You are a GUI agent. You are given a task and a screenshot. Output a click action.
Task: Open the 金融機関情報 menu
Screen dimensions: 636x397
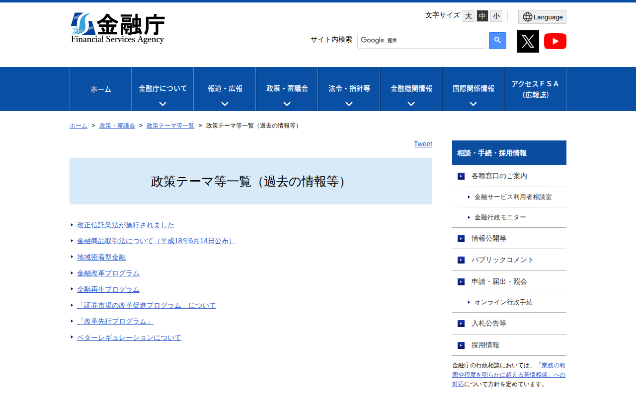tap(411, 88)
